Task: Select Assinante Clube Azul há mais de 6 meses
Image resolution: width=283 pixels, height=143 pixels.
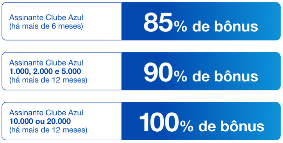Action: click(x=61, y=21)
